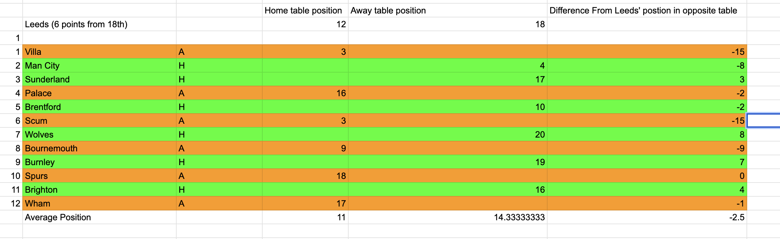Select the 'Average Position' label cell
Image resolution: width=780 pixels, height=239 pixels.
pos(99,217)
